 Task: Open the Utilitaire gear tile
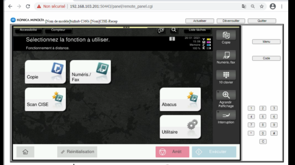(x=180, y=127)
